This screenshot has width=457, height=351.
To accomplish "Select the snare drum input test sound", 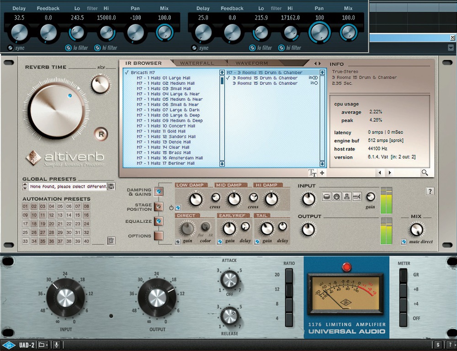I will tap(327, 197).
